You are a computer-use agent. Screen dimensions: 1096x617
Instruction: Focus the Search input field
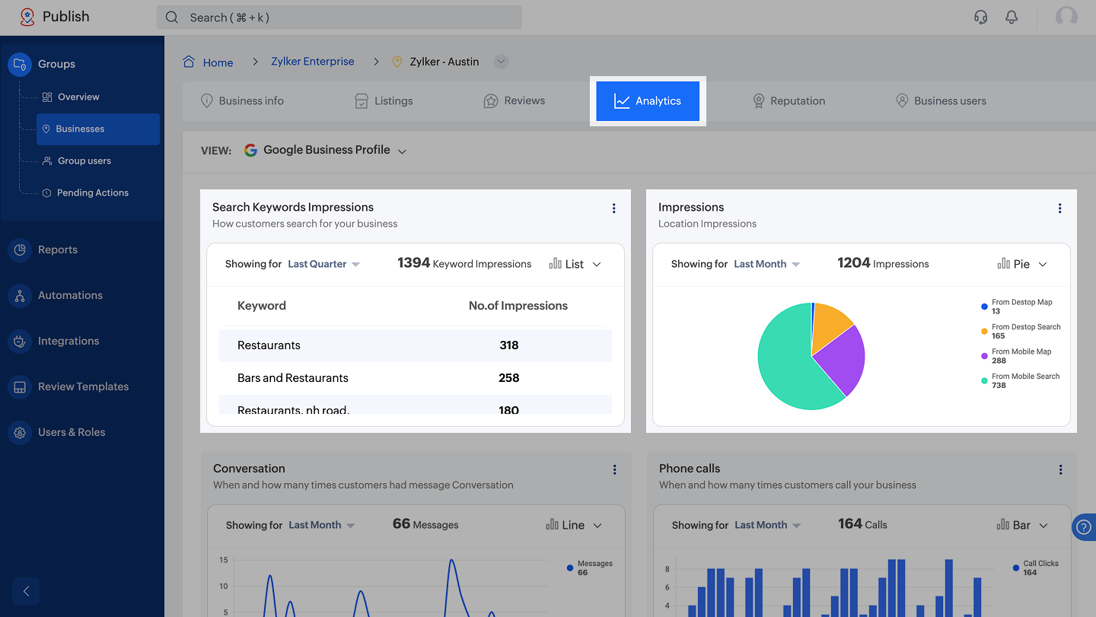[x=339, y=17]
